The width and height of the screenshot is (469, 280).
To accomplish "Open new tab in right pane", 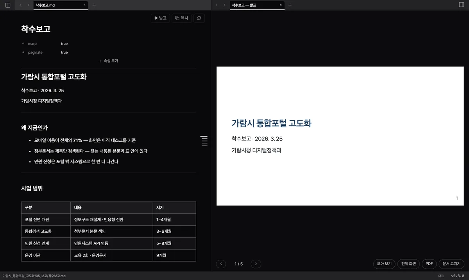I will 290,5.
